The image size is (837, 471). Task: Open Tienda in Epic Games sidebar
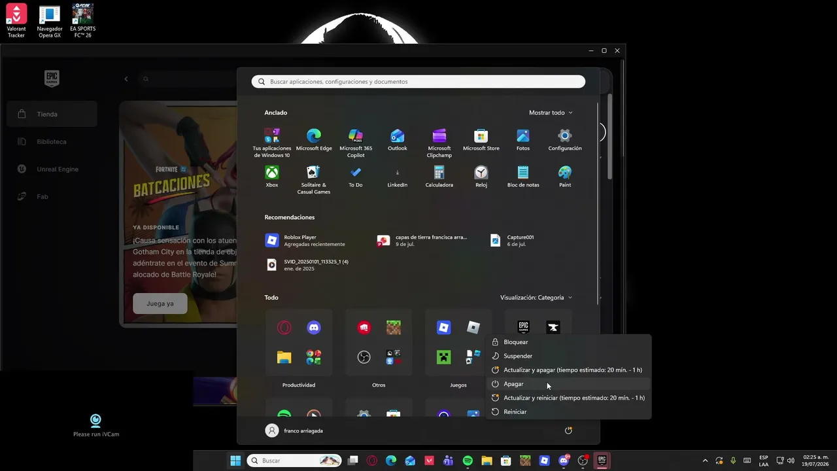(x=52, y=114)
